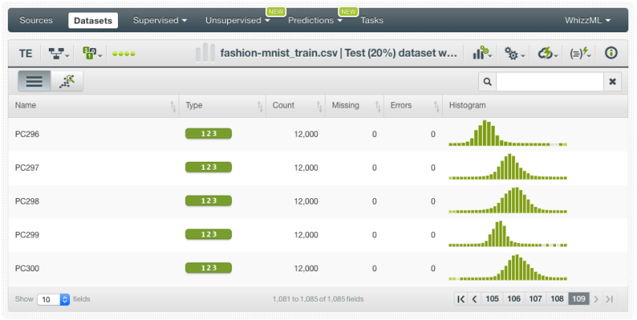Click the PC296 numeric type badge
The height and width of the screenshot is (320, 637).
click(208, 134)
